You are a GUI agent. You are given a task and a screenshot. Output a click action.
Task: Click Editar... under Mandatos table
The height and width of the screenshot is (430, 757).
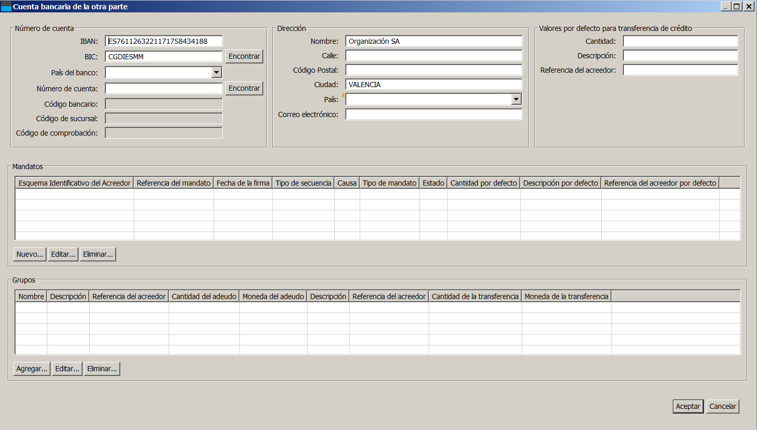63,254
